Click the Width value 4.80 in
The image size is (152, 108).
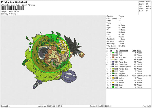coord(148,9)
